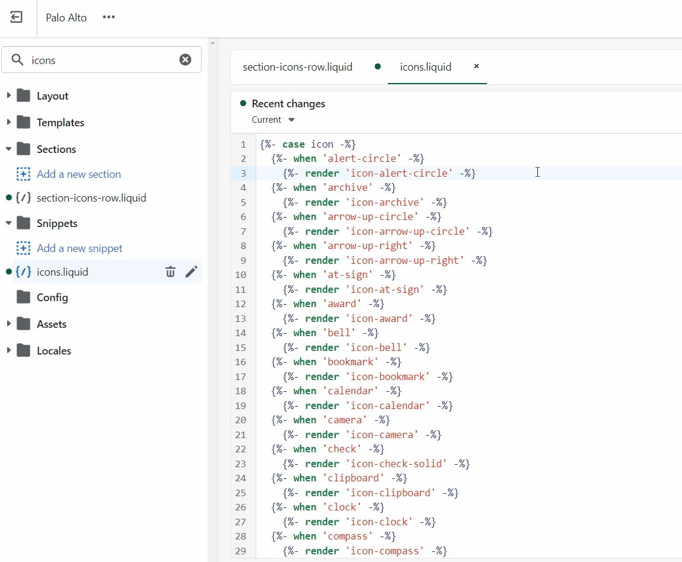Click the 'icon-check-solid' render line
Viewport: 682px width, 562px height.
click(x=376, y=464)
